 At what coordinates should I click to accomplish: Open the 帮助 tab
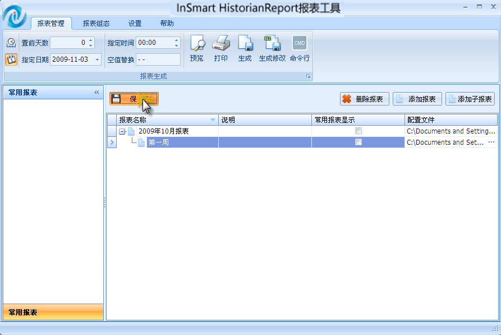click(x=167, y=24)
